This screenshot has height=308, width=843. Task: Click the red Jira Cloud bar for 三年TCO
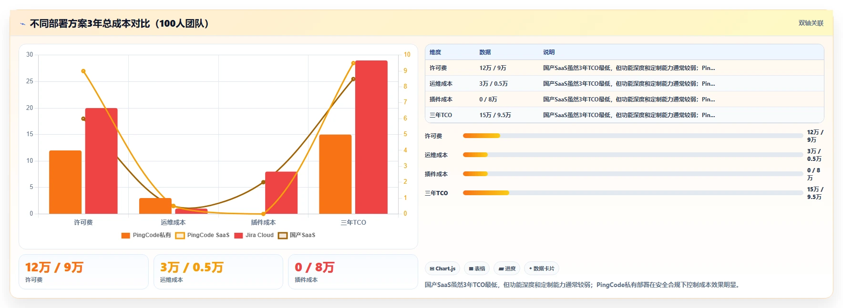pyautogui.click(x=371, y=137)
